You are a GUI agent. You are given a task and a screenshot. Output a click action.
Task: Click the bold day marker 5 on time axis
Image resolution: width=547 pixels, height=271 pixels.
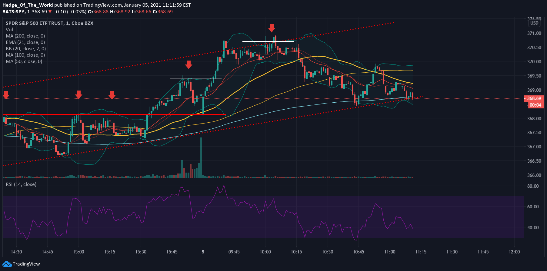coord(203,252)
